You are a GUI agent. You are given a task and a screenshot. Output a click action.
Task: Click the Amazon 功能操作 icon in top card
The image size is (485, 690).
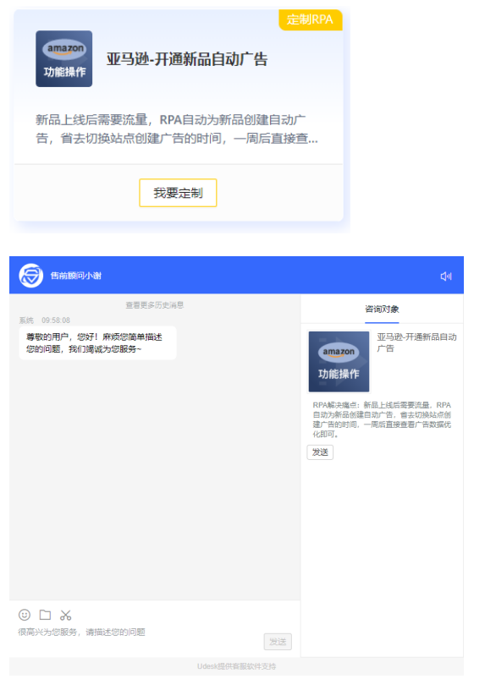coord(63,58)
